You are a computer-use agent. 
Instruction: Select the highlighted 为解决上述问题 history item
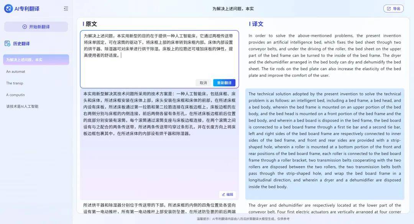[x=36, y=59]
